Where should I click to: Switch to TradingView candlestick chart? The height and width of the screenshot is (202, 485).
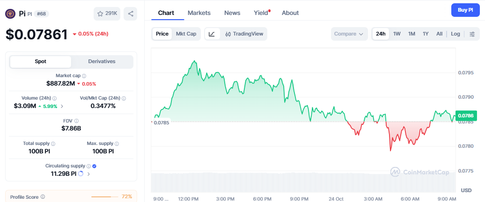click(x=244, y=34)
